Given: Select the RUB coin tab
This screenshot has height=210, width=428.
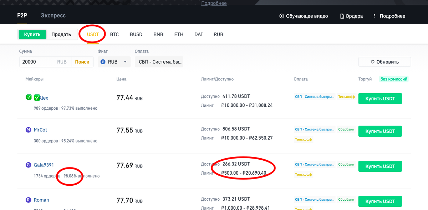Looking at the screenshot, I should pyautogui.click(x=219, y=35).
